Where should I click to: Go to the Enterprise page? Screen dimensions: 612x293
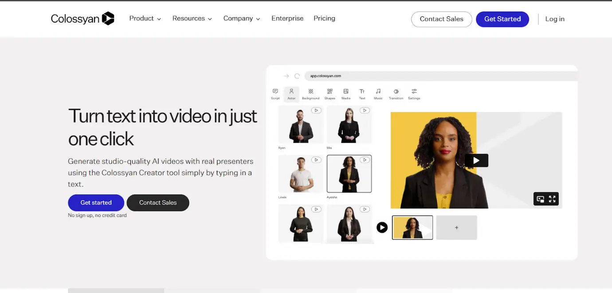[287, 19]
